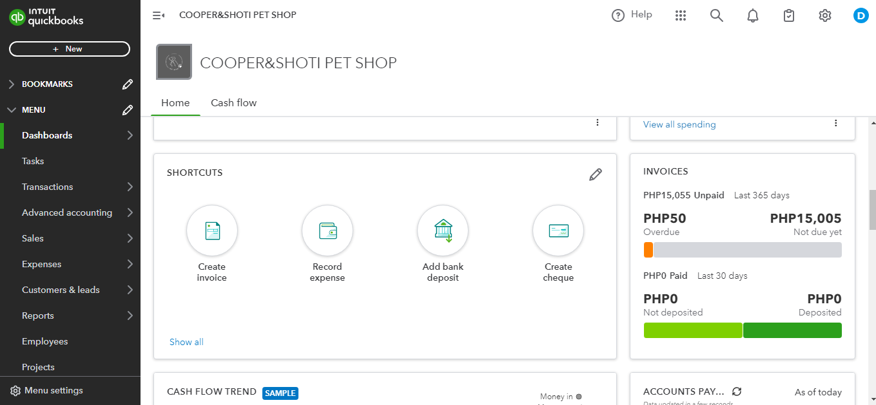Click the Money in legend
The width and height of the screenshot is (876, 405).
561,397
